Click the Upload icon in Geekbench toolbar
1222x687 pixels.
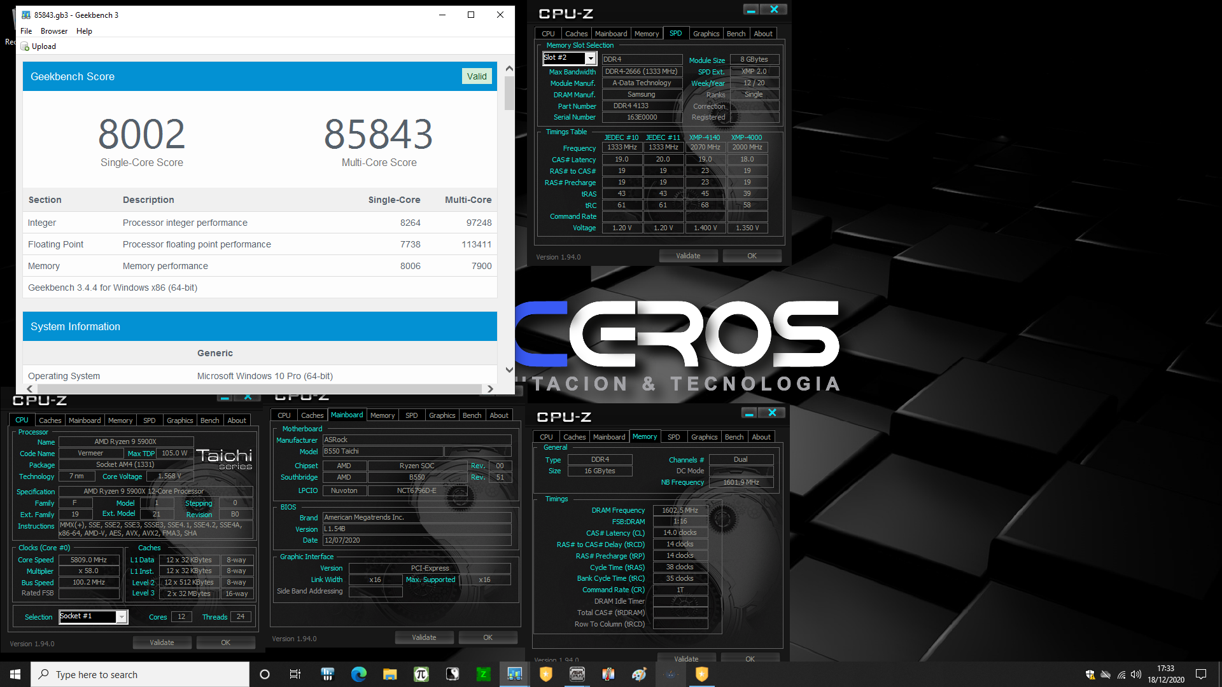(x=25, y=46)
